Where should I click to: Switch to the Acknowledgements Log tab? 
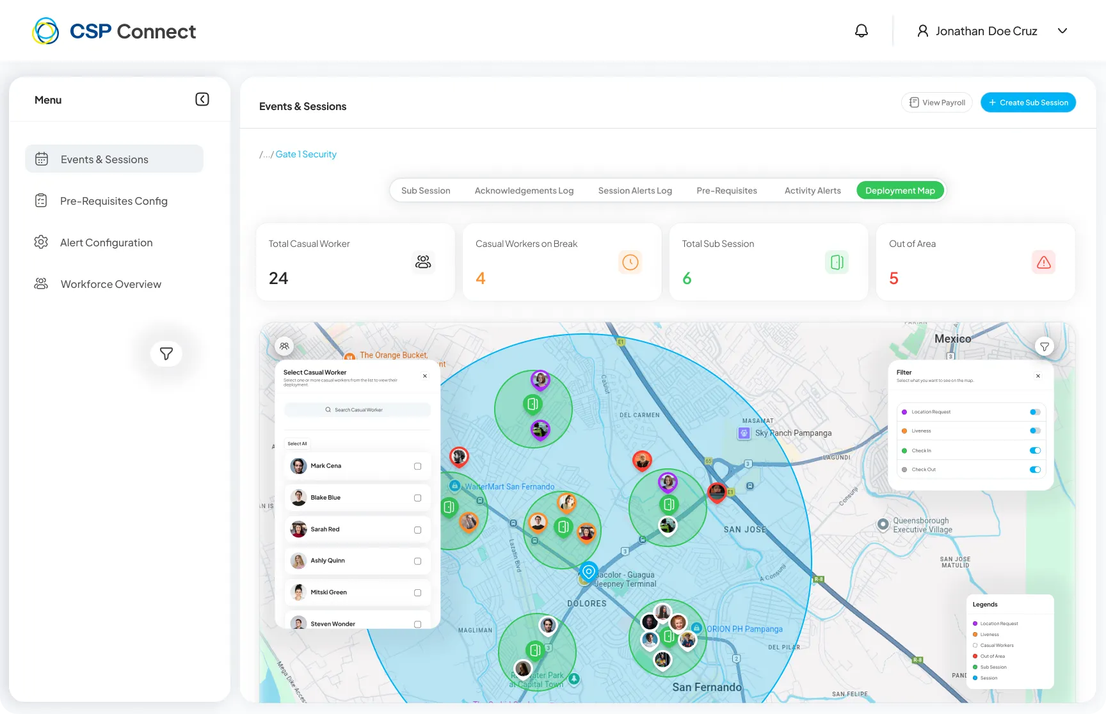click(524, 191)
